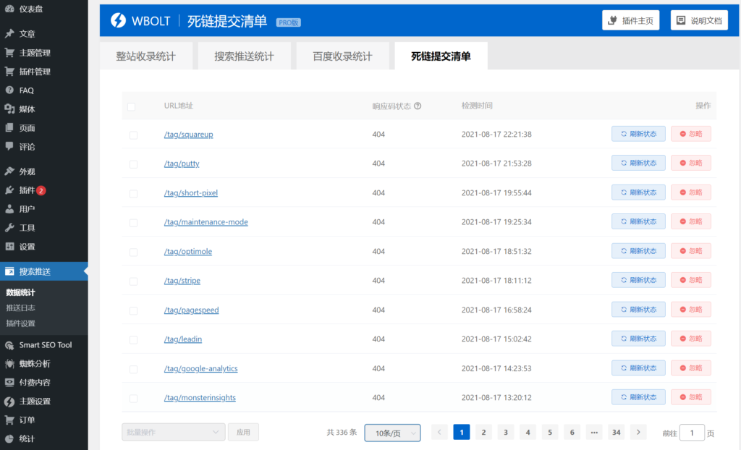Click 忽略 for /tag/optimole row
741x450 pixels.
690,251
